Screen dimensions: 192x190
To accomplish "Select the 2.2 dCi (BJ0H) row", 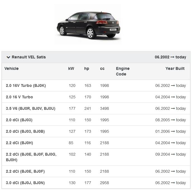I will 19,143.
